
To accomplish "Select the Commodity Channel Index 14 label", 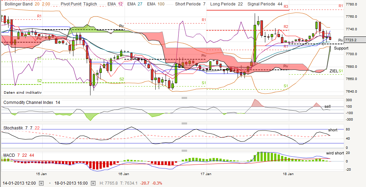I will [x=31, y=103].
